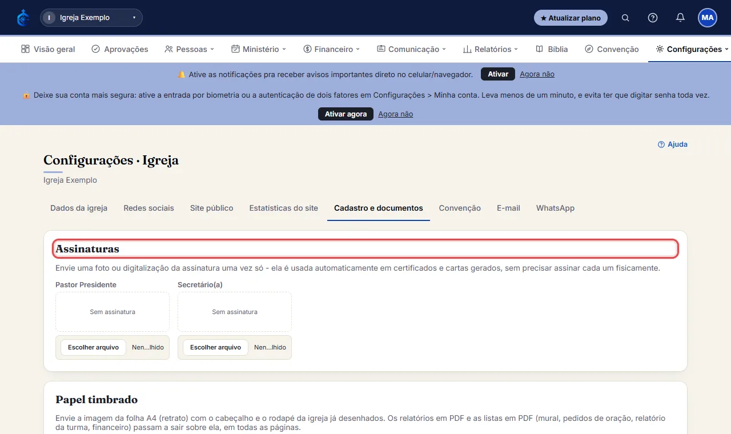Expand the Relatórios menu chevron
The image size is (731, 434).
coord(516,49)
